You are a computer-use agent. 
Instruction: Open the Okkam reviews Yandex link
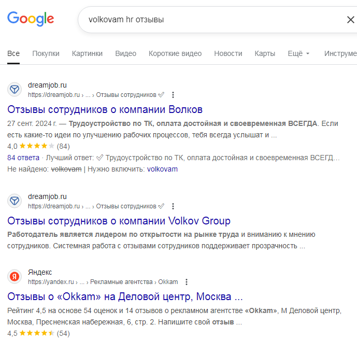point(125,297)
